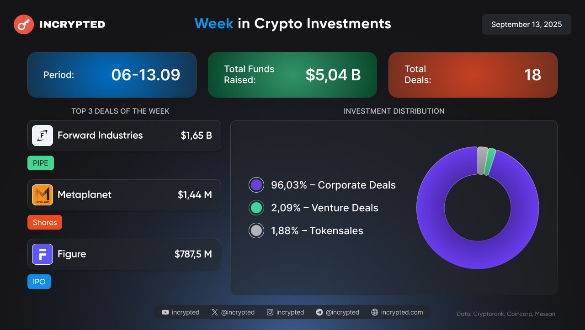The image size is (585, 330).
Task: Click the Total Deals red card
Action: [x=473, y=75]
